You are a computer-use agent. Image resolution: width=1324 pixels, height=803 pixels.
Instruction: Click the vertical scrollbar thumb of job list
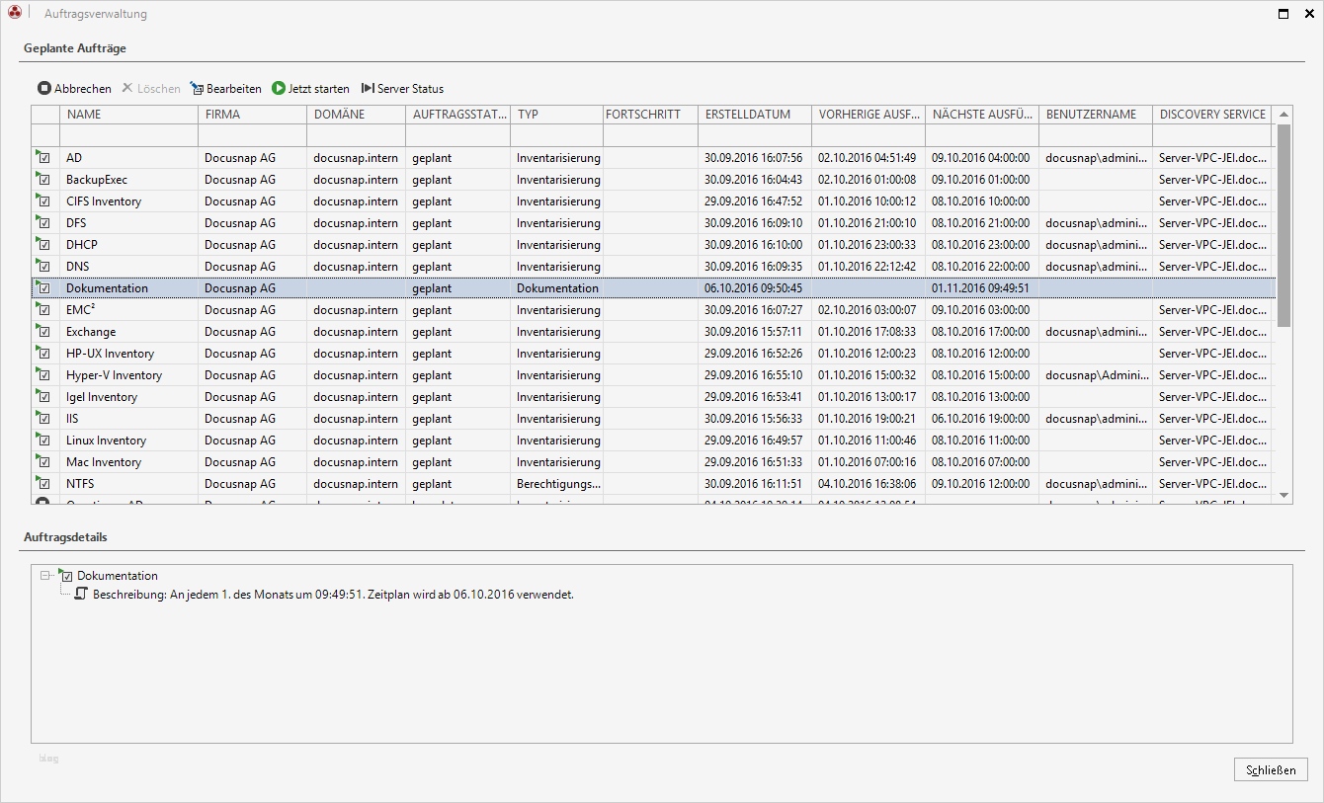(1283, 225)
